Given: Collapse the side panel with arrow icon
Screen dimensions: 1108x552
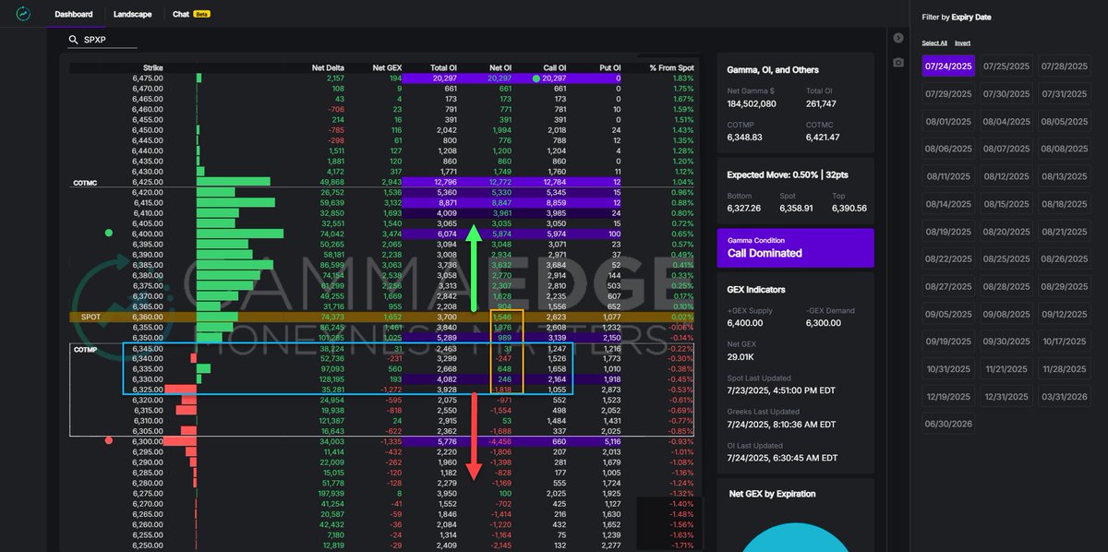Looking at the screenshot, I should tap(897, 38).
